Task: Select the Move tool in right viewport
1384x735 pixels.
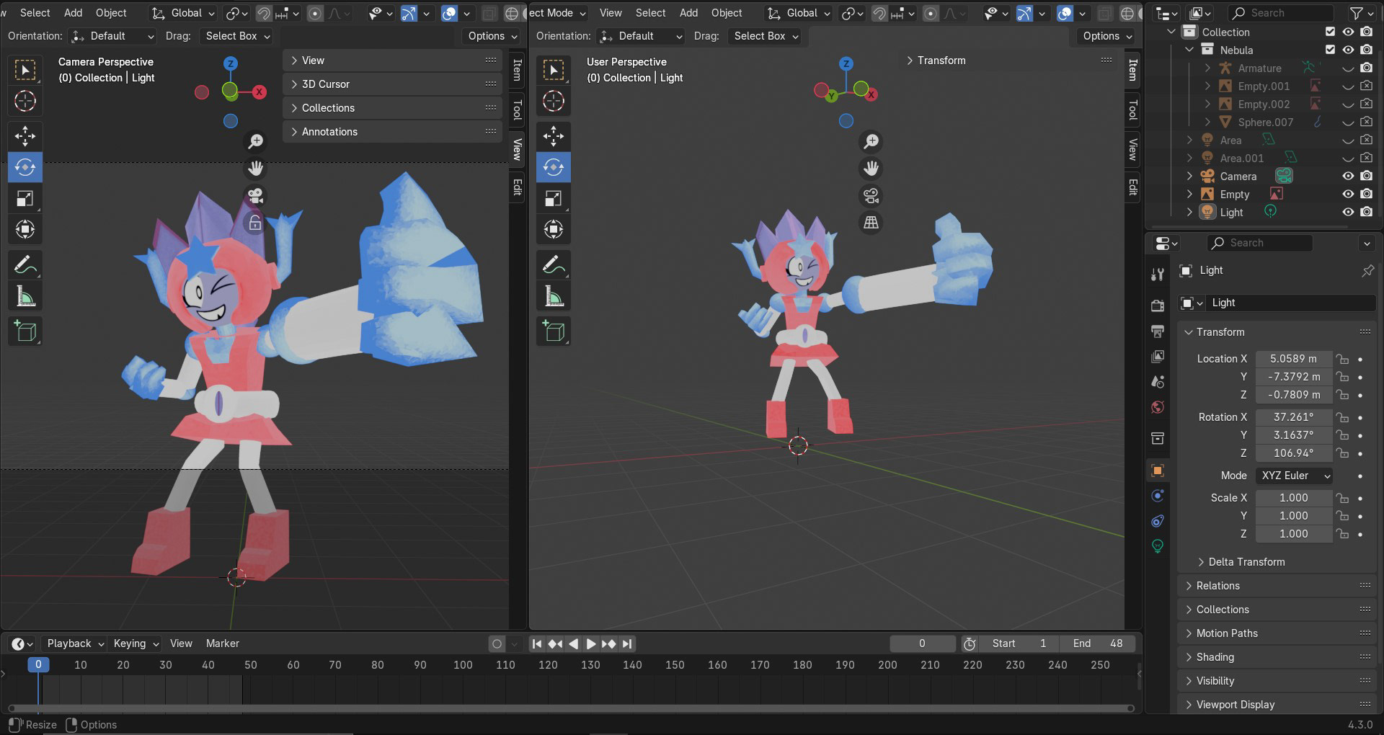Action: 554,136
